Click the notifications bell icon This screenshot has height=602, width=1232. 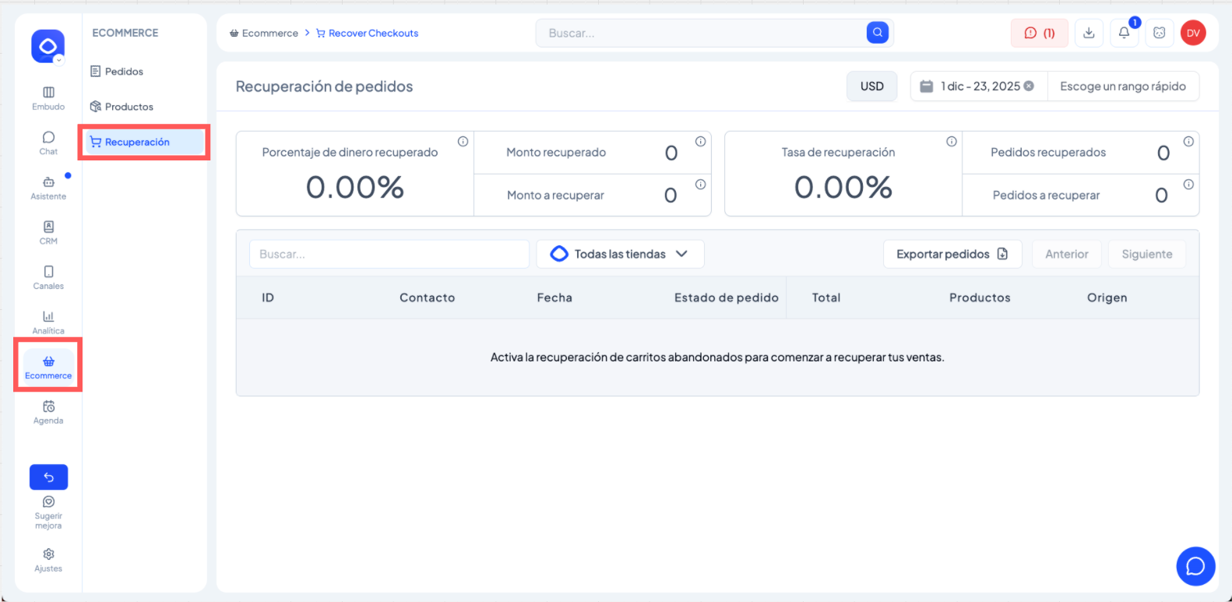pyautogui.click(x=1124, y=33)
